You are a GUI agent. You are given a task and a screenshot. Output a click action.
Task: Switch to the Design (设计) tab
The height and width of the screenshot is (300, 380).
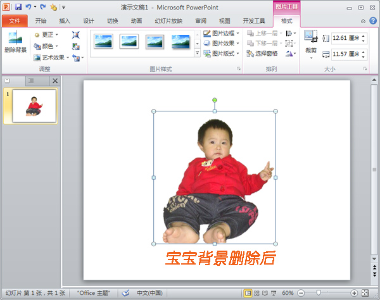click(x=89, y=21)
